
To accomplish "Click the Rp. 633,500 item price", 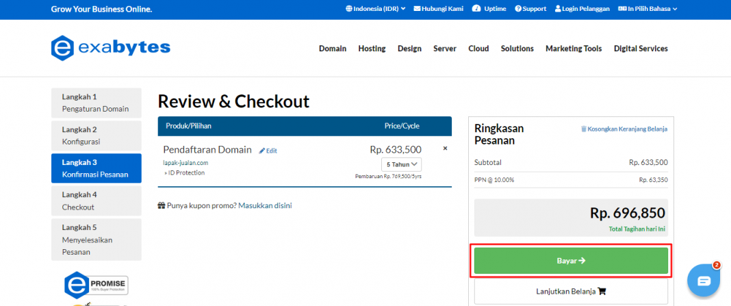I will click(x=396, y=149).
